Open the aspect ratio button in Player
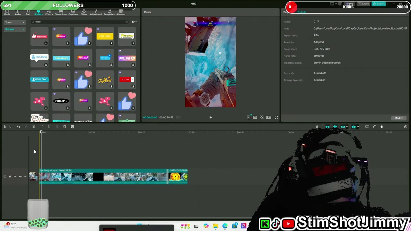Viewport: 411px width, 231px height. point(269,117)
